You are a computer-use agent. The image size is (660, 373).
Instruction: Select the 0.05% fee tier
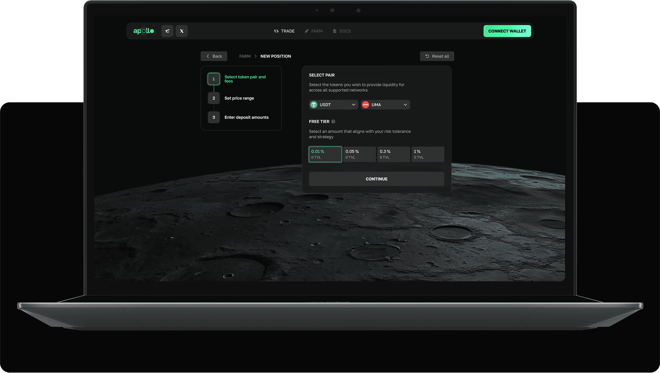point(360,154)
